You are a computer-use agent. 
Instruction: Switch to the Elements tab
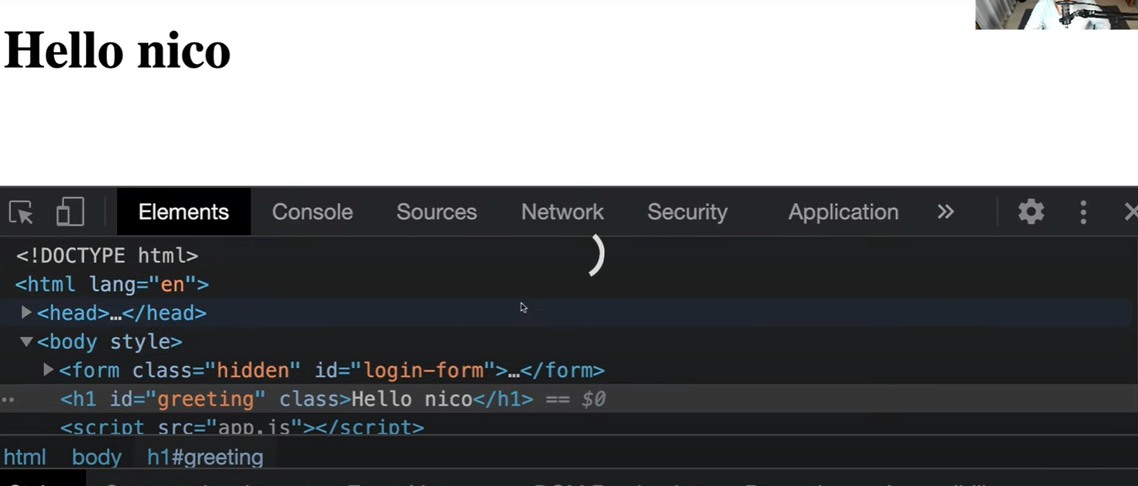click(184, 211)
